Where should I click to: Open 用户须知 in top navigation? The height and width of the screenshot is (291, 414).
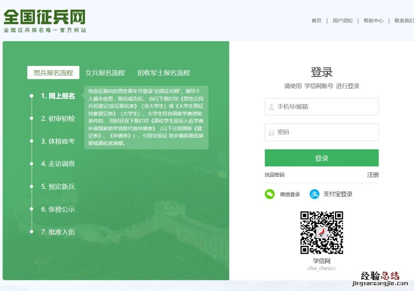[x=342, y=21]
